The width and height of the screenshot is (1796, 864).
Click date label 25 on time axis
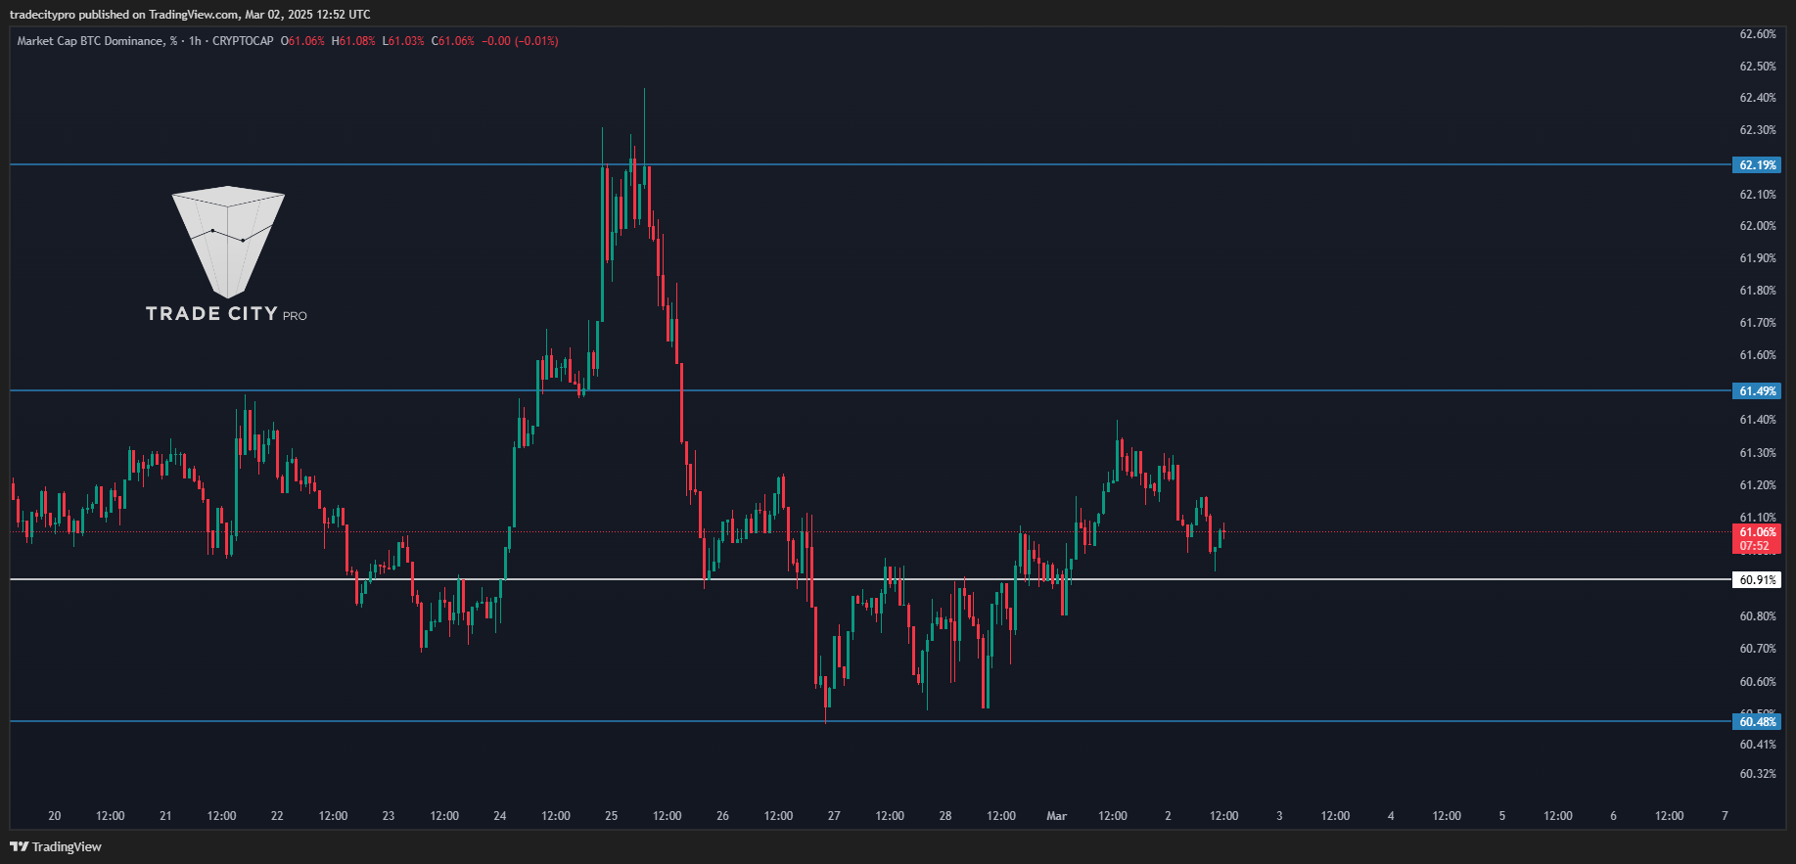[x=612, y=816]
